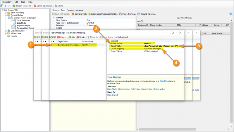Click Purge Training toolbar button
Image resolution: width=234 pixels, height=132 pixels.
coord(128,14)
